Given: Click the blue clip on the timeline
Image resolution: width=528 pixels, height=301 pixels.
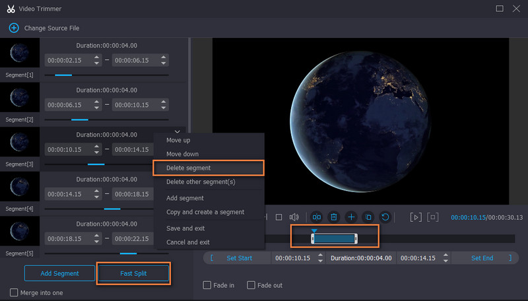Looking at the screenshot, I should [x=335, y=238].
